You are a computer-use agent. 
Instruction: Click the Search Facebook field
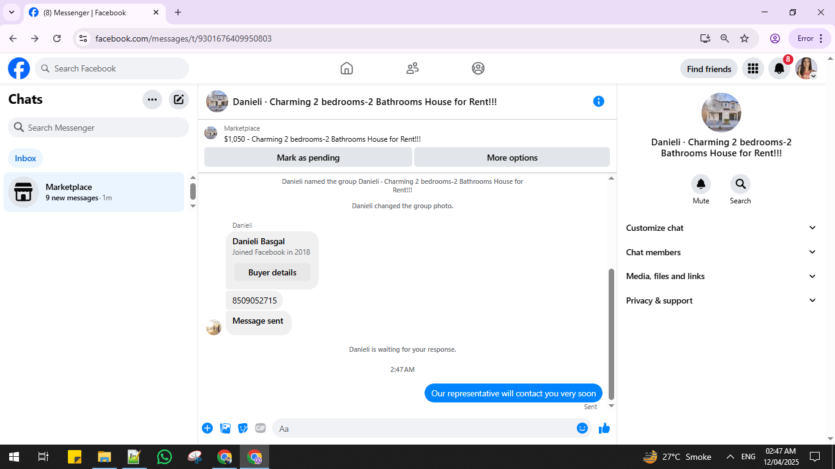(112, 68)
